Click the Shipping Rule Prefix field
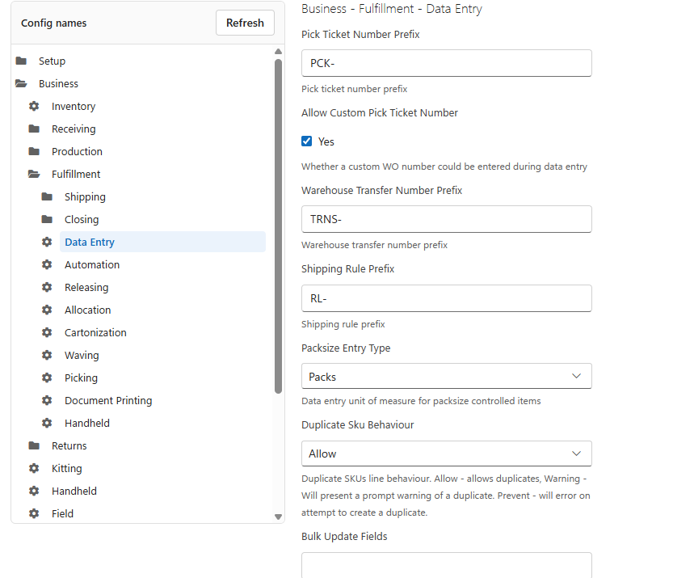 (446, 298)
